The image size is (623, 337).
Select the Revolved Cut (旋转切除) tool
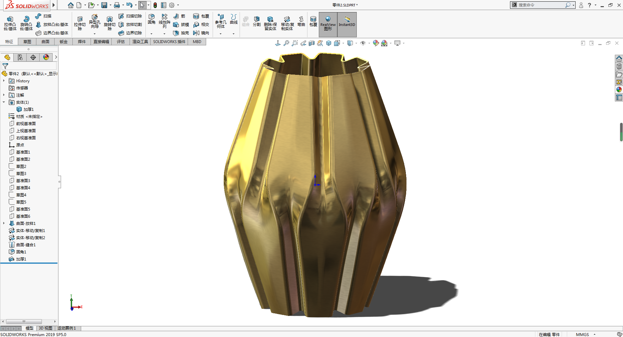point(110,23)
